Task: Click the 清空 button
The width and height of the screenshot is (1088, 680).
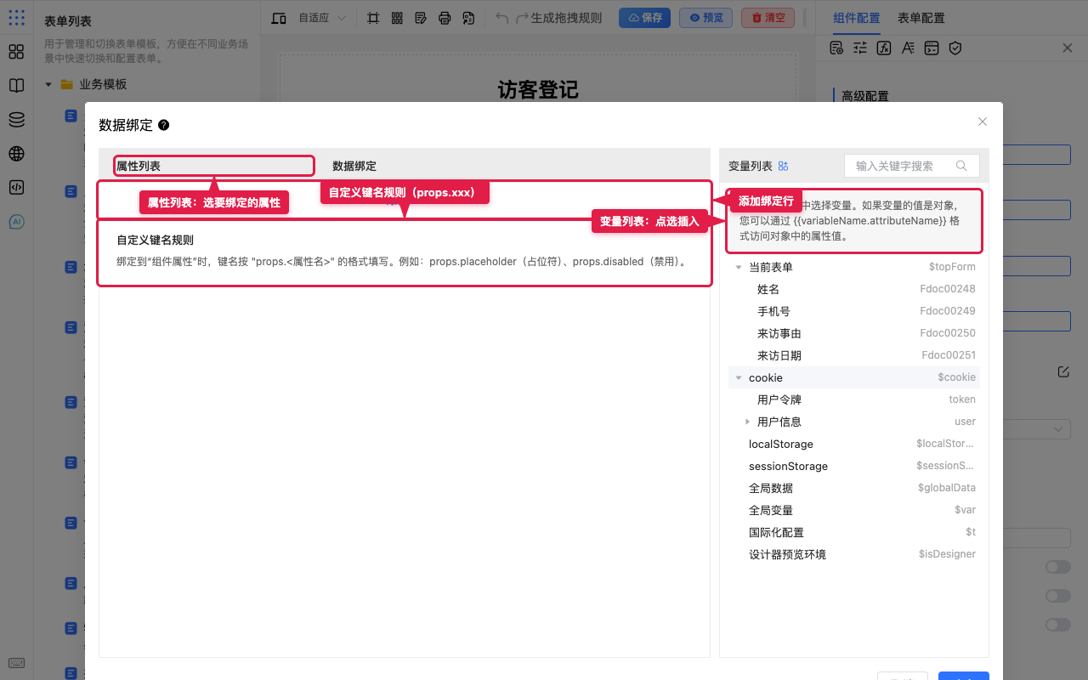Action: pos(768,18)
